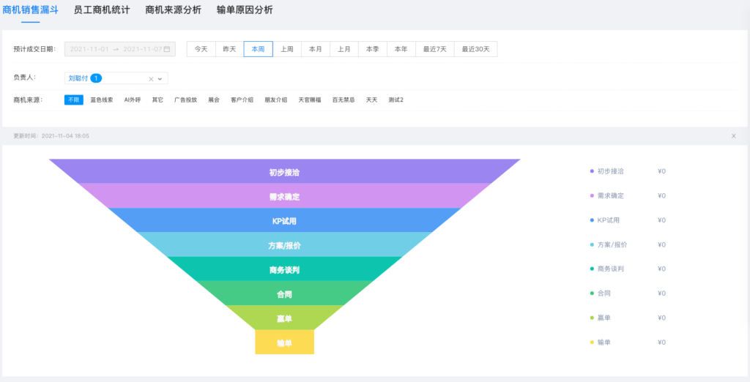This screenshot has height=382, width=750.
Task: Select 蓝色线索 source filter
Action: point(102,100)
